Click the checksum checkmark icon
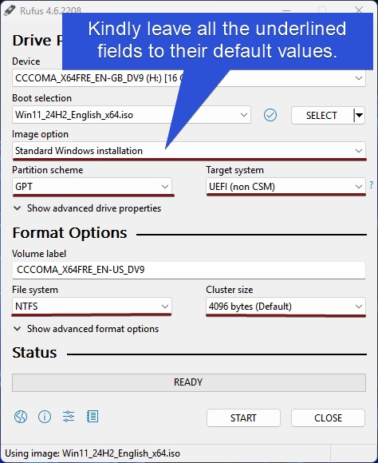This screenshot has height=463, width=378. [x=270, y=115]
